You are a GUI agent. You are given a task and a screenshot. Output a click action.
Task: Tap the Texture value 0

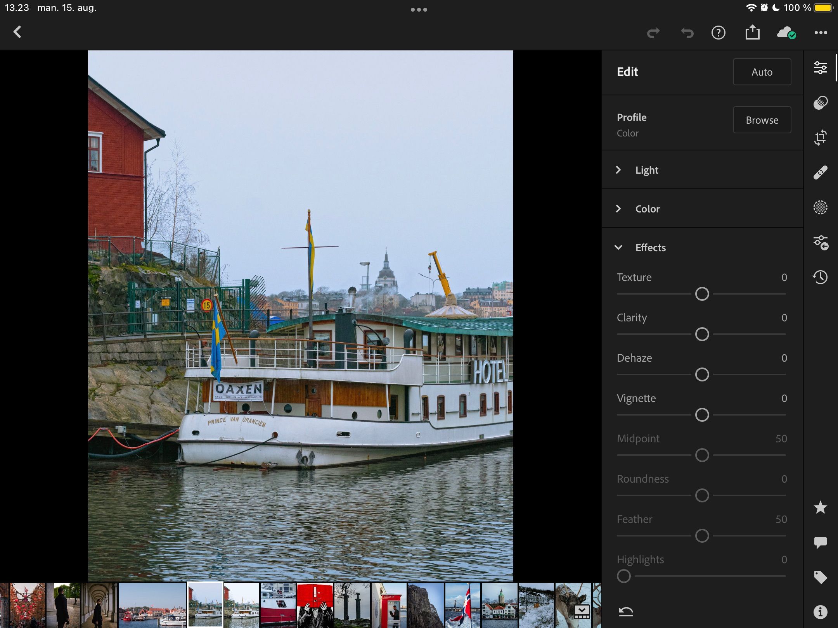[x=784, y=277]
